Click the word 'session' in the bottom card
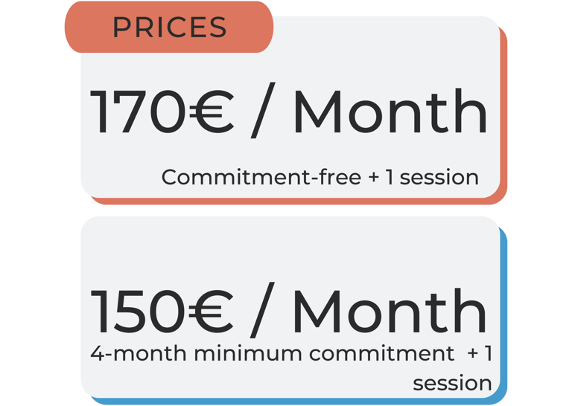 click(452, 384)
